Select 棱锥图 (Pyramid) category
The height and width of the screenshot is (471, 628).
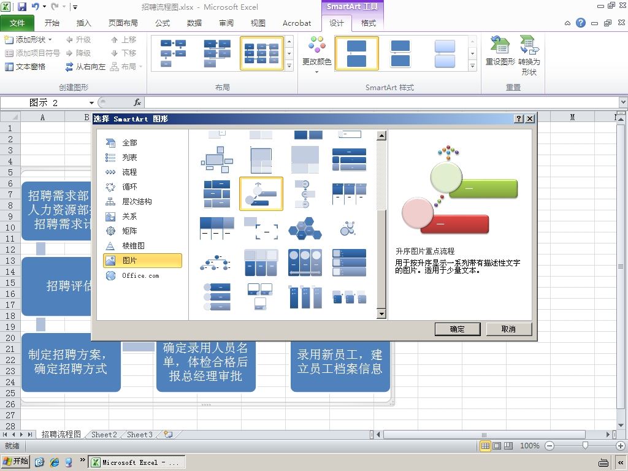point(142,246)
